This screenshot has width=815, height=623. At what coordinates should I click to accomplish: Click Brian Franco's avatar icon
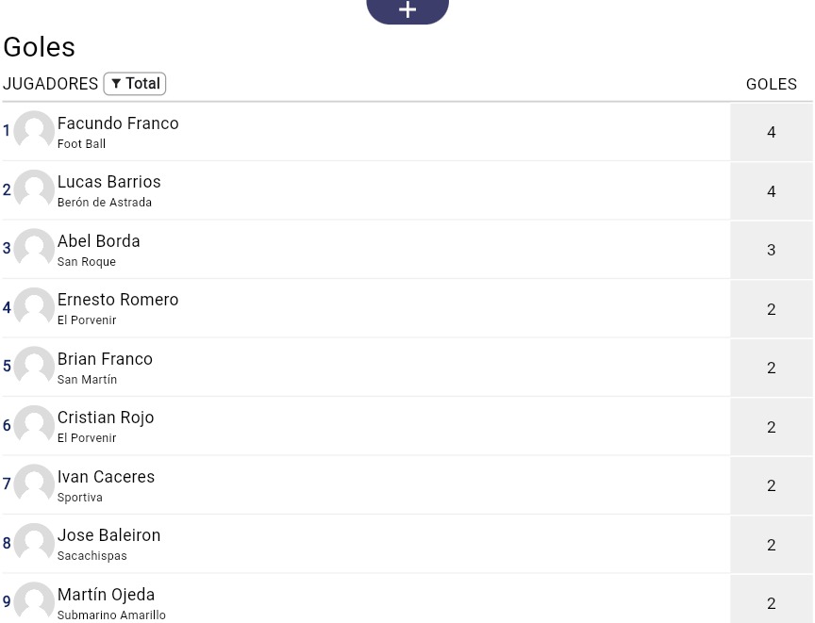point(34,367)
